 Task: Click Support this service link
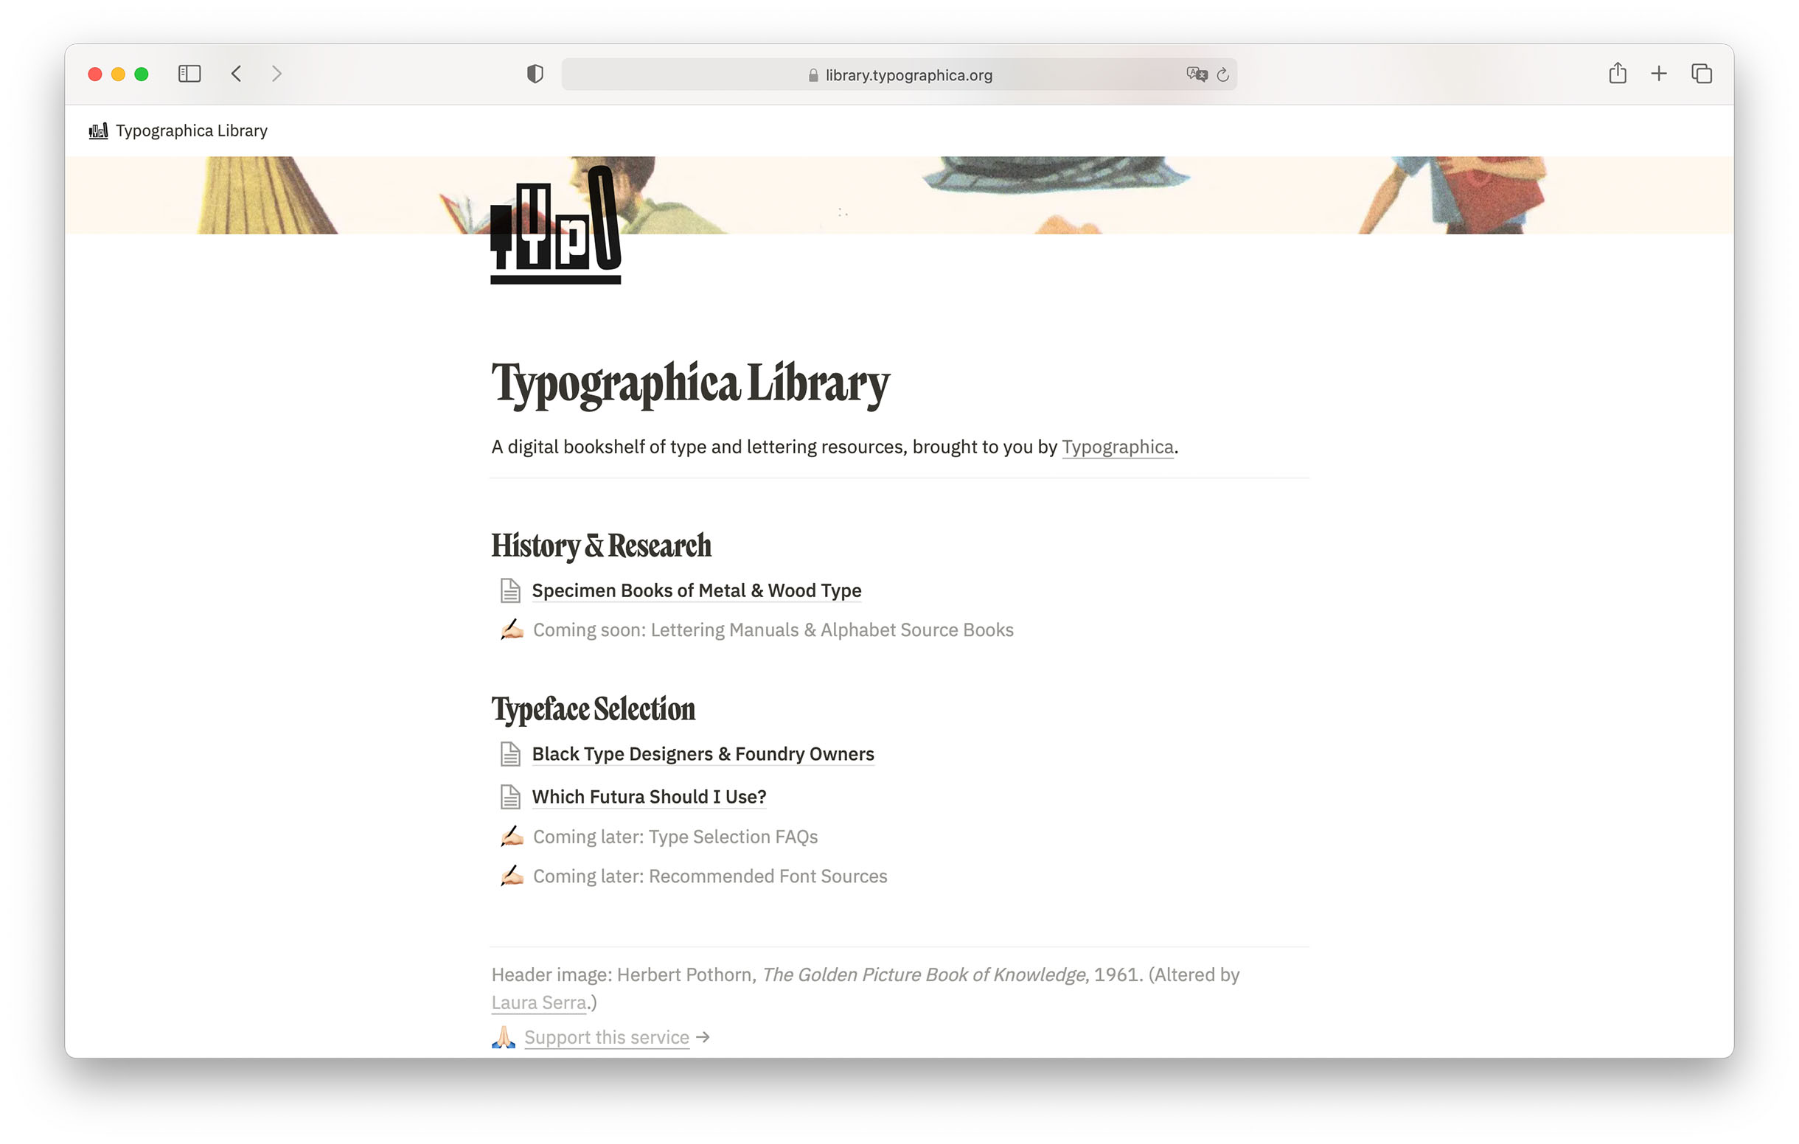[606, 1037]
